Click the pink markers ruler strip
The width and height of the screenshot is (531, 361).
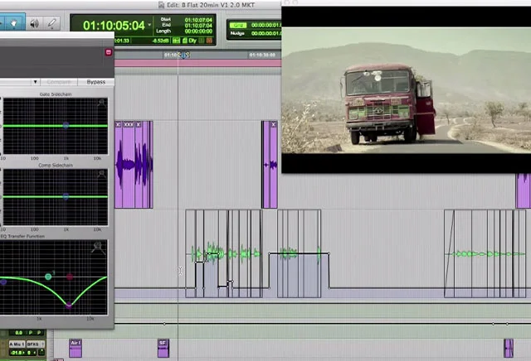coord(197,63)
